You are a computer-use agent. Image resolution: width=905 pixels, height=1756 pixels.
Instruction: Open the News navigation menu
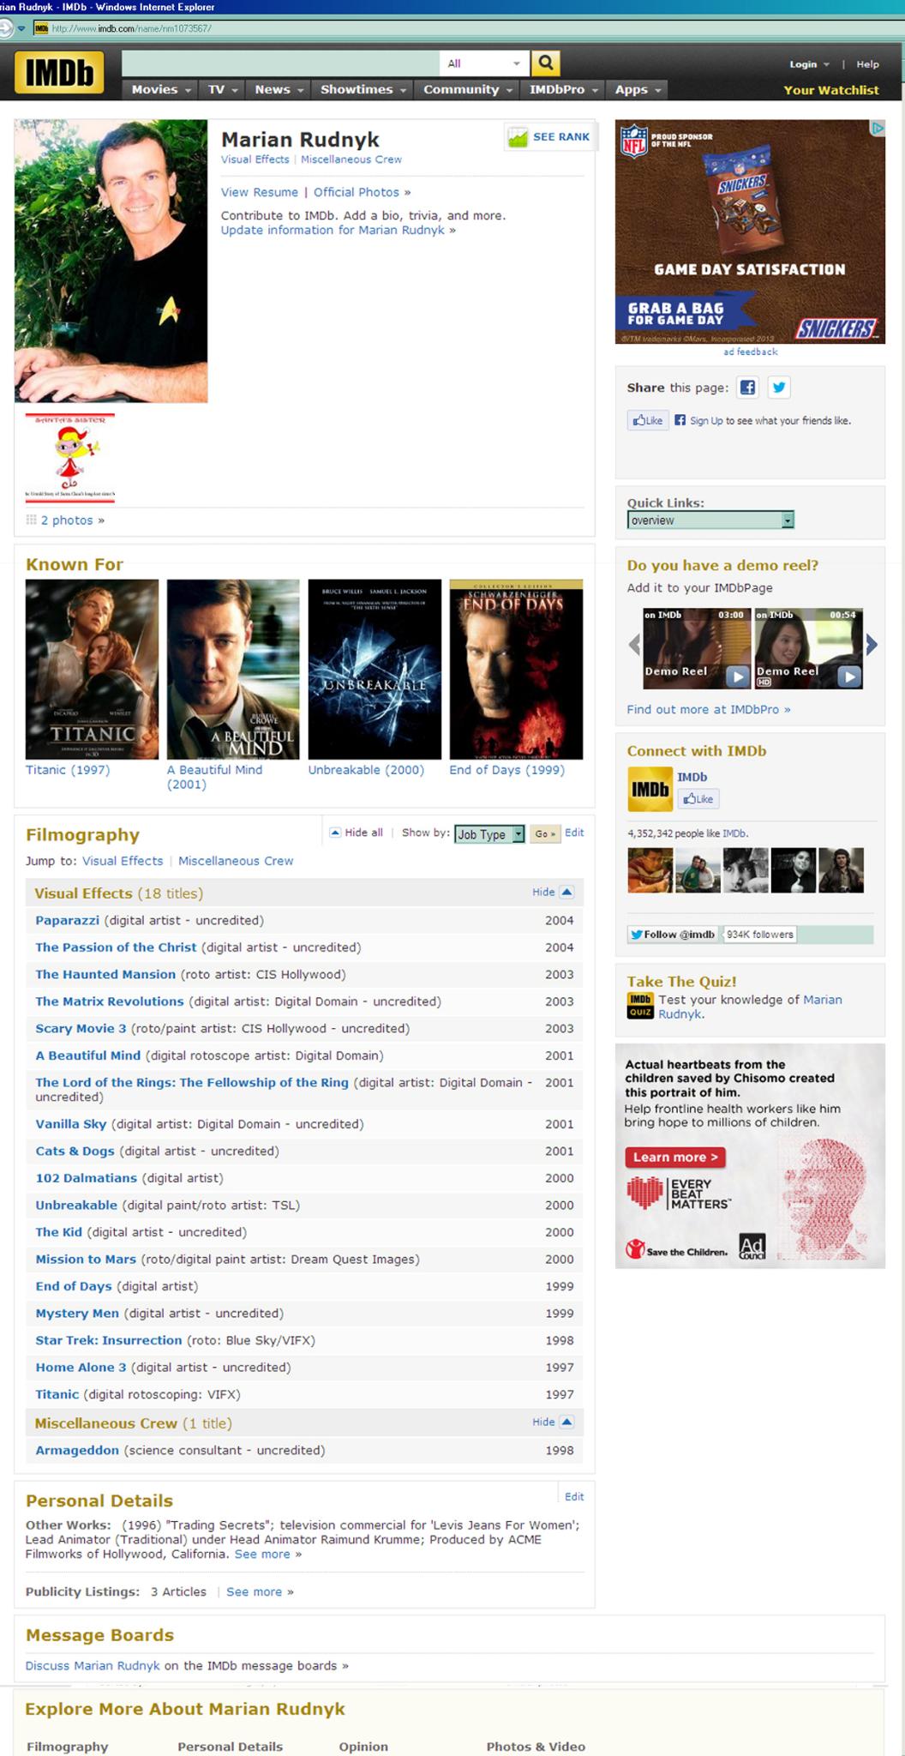coord(279,89)
